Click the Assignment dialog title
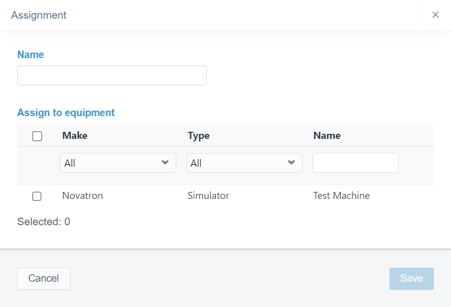The width and height of the screenshot is (451, 307). pyautogui.click(x=39, y=15)
